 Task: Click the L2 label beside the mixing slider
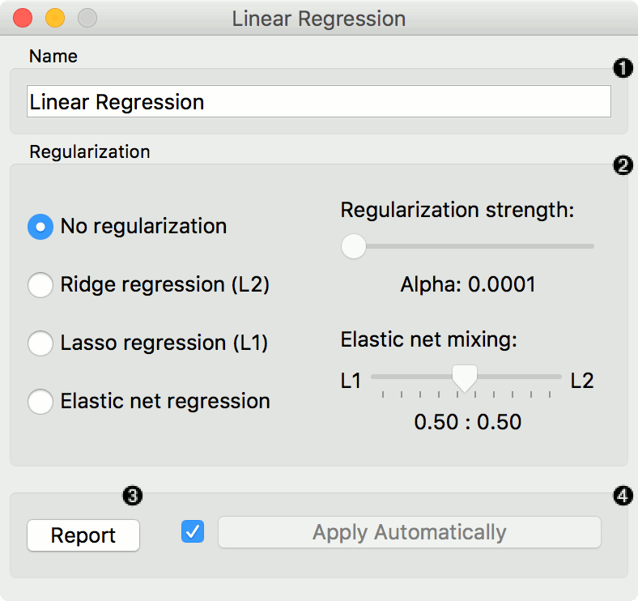582,381
